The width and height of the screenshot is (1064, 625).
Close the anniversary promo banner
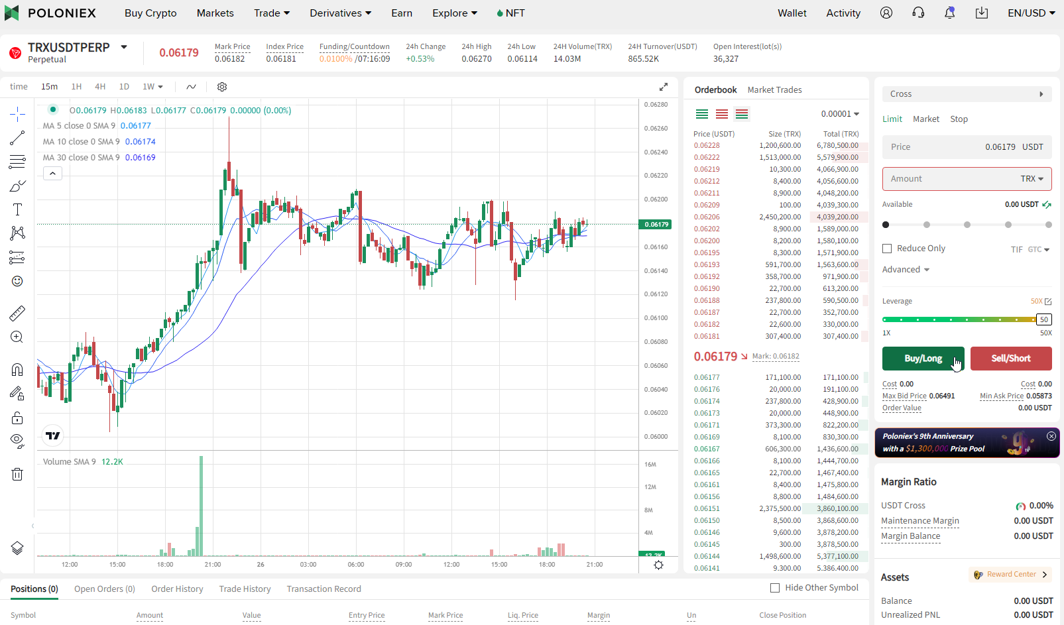[1051, 436]
